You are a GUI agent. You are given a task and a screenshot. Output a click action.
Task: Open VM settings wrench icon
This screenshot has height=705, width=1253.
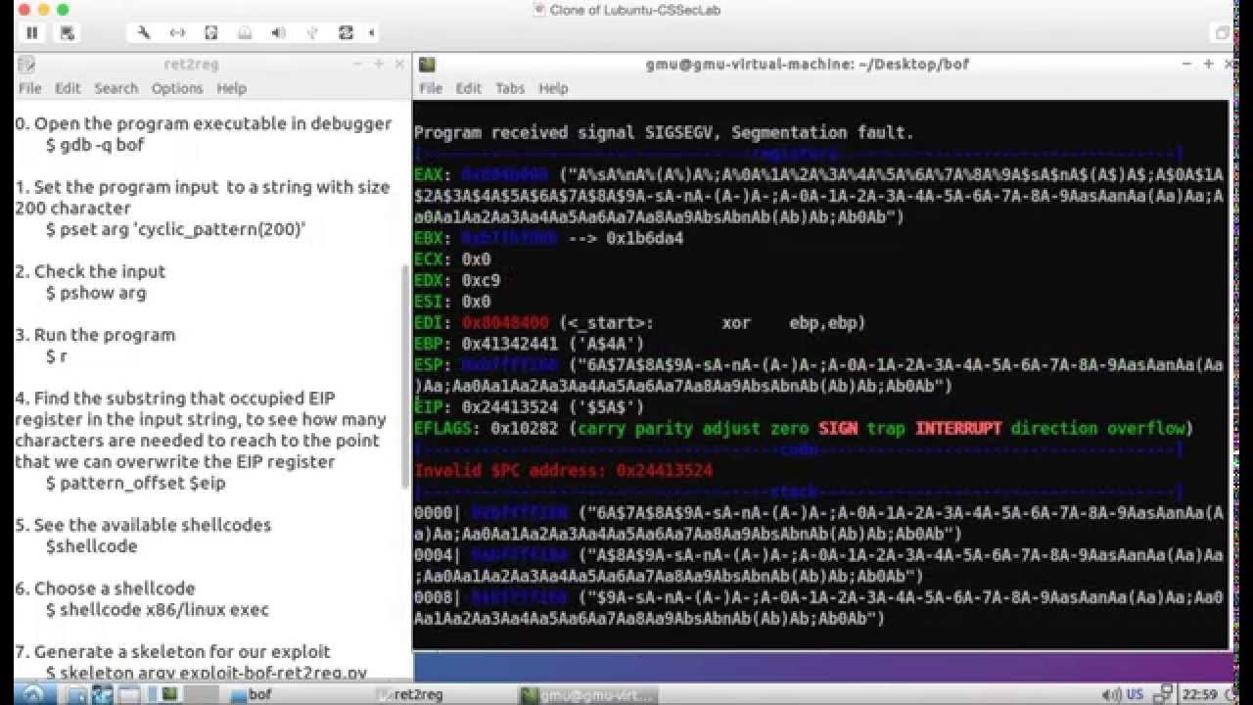144,32
